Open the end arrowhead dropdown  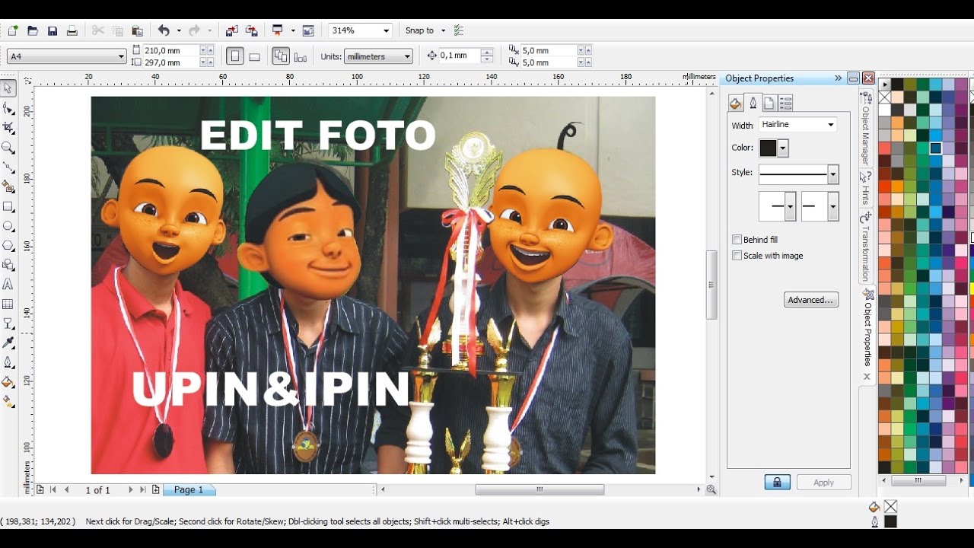tap(833, 206)
